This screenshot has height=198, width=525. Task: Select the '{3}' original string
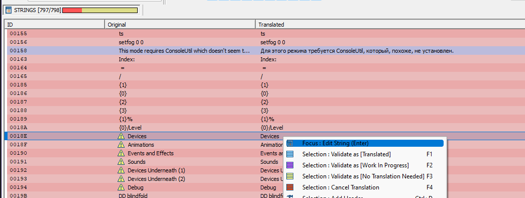(123, 111)
